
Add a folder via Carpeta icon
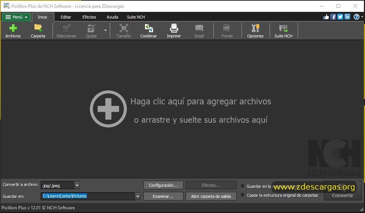(38, 31)
